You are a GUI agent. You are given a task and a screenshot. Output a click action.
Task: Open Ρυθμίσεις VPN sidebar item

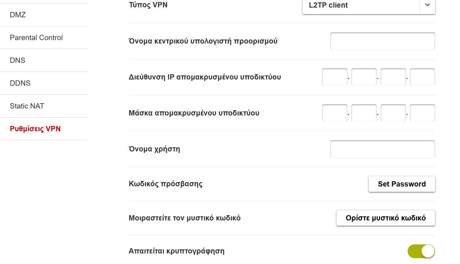(35, 129)
